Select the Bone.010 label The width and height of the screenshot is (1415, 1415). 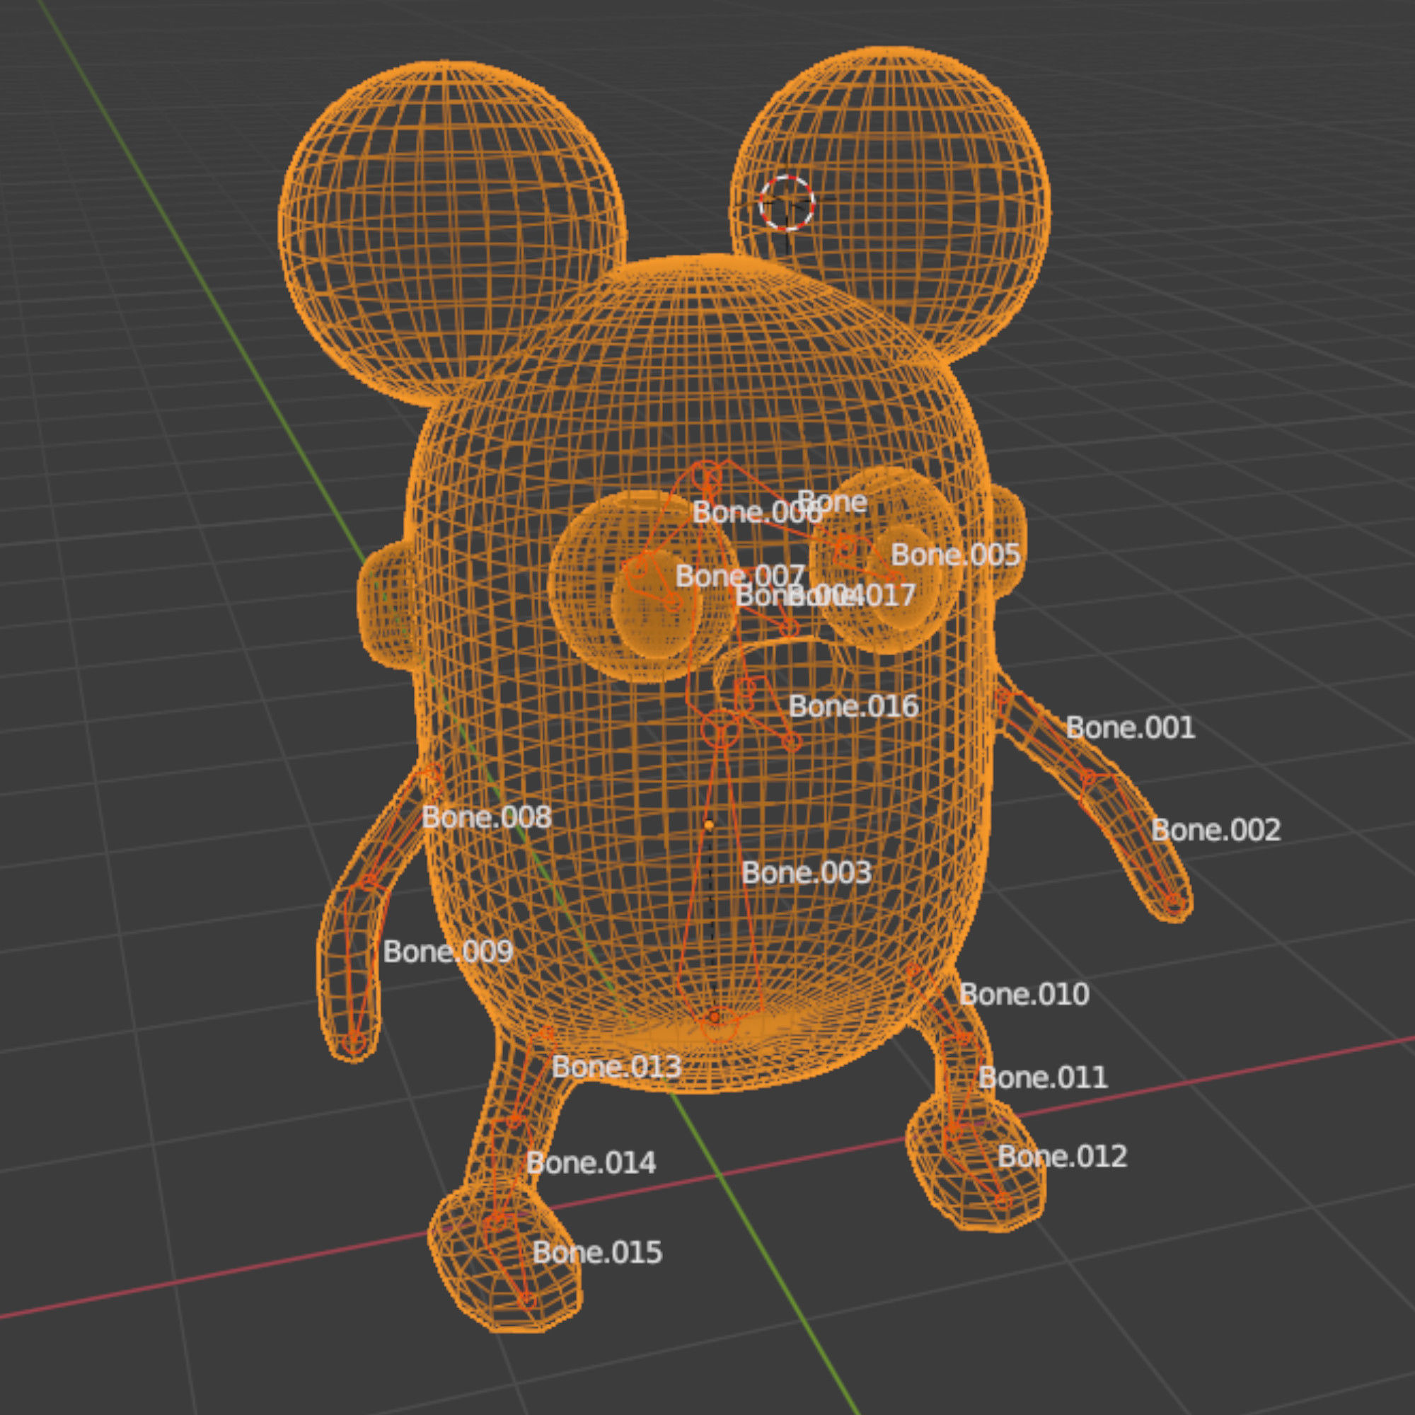[x=1024, y=995]
